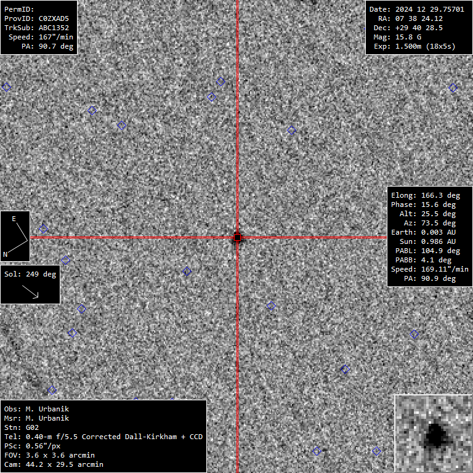Viewport: 473px width, 473px height.
Task: Select 'Exp: 1.500m (18x5s)' text
Action: [414, 46]
